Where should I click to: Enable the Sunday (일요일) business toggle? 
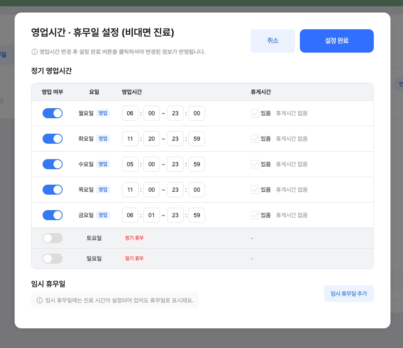coord(53,259)
